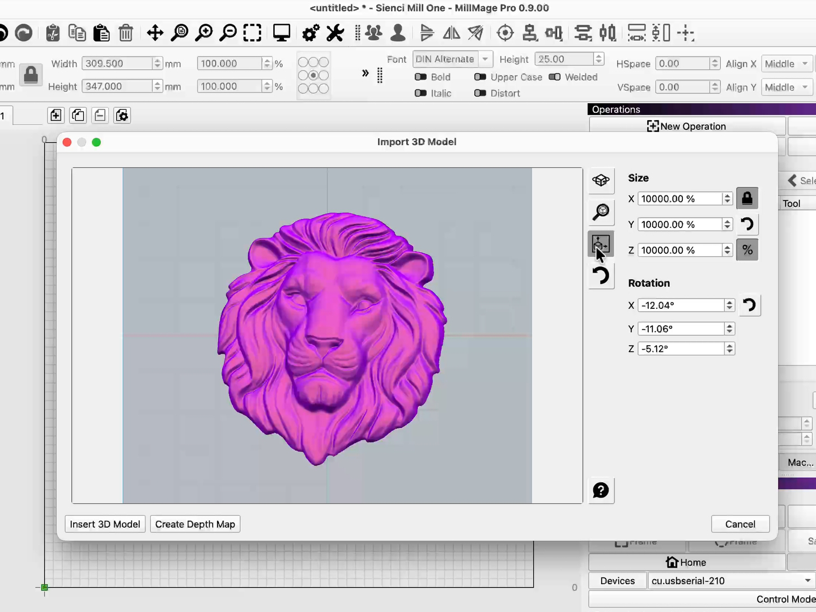Click the target crosshair position icon

pos(505,33)
